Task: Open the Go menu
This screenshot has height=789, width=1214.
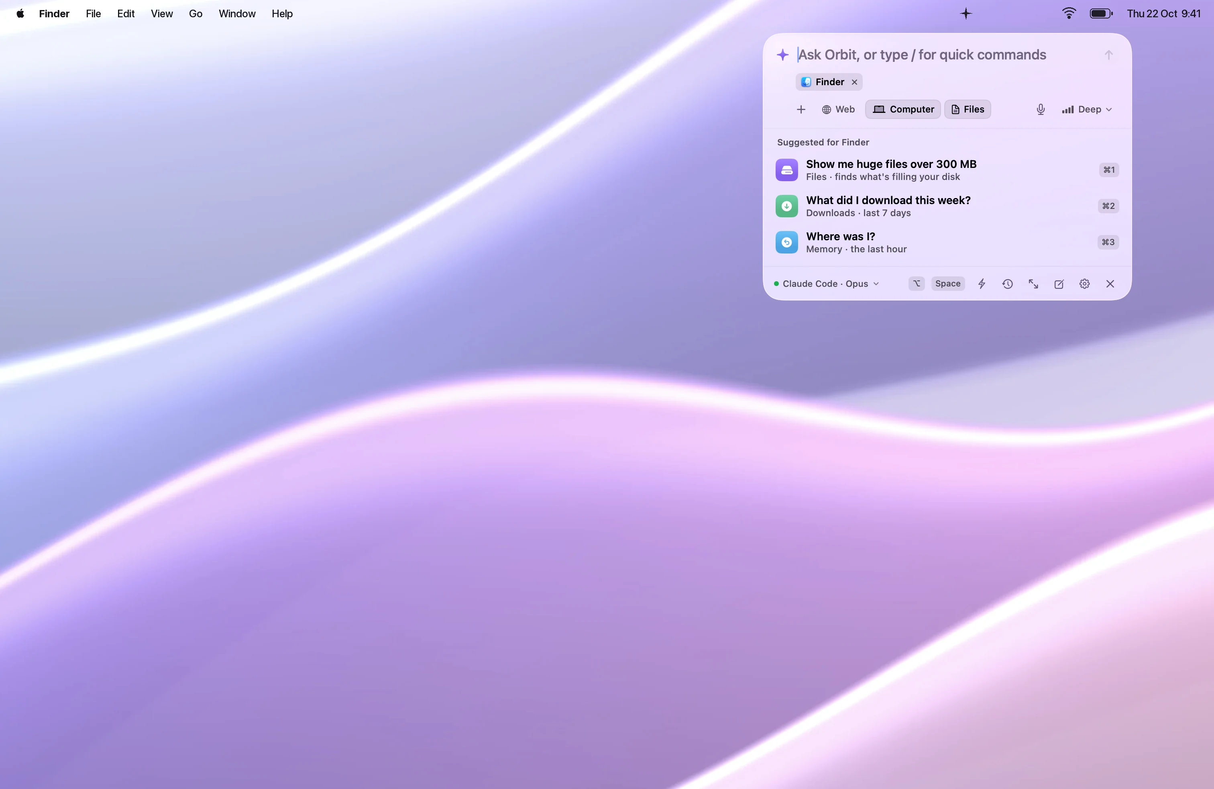Action: pyautogui.click(x=196, y=14)
